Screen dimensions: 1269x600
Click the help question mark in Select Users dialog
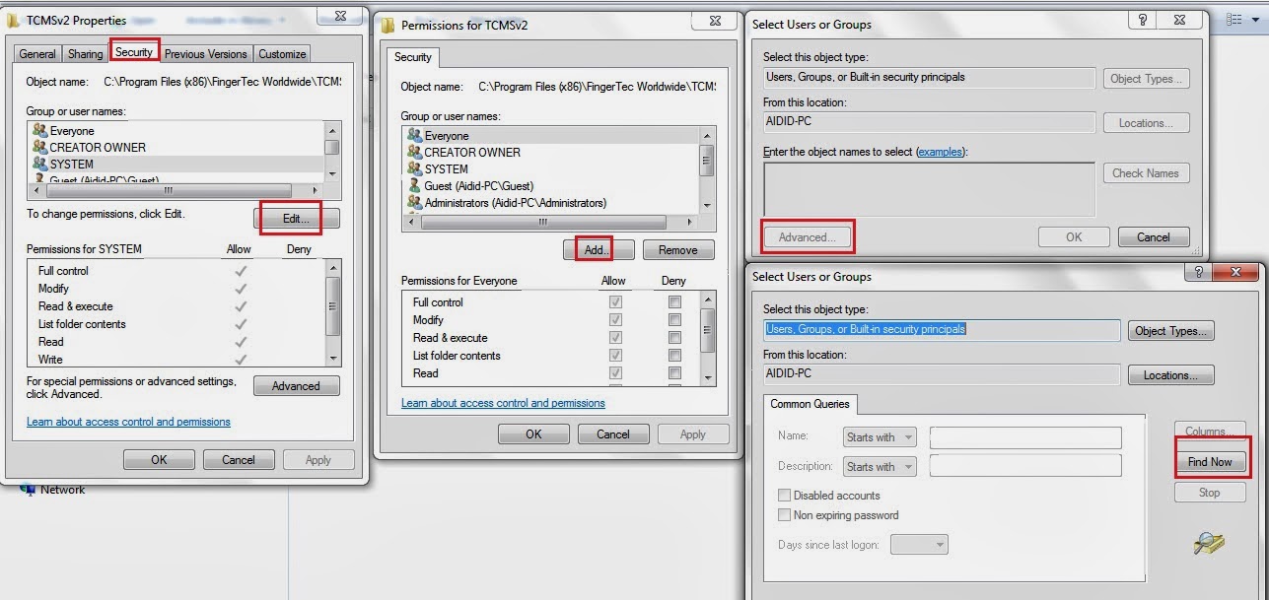1142,20
